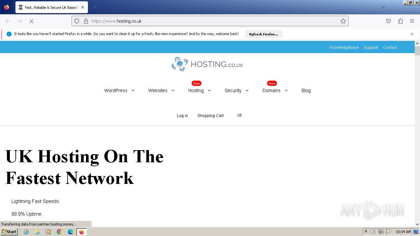Click the back navigation arrow
Viewport: 420px width, 236px height.
(8, 21)
